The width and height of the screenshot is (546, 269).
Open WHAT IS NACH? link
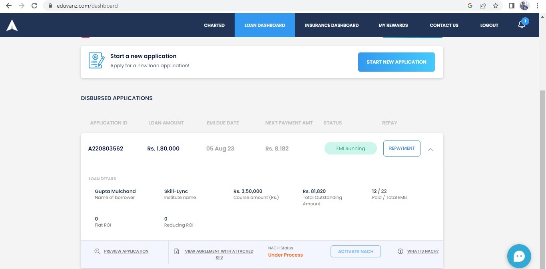[423, 251]
